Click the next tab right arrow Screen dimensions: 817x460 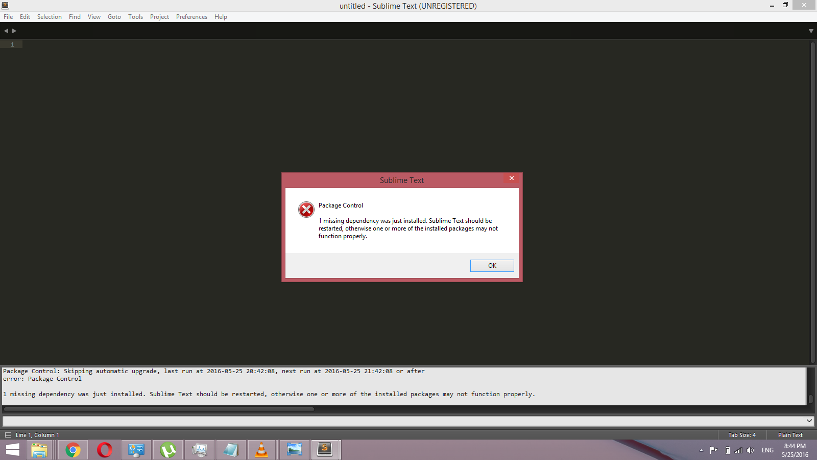(14, 31)
